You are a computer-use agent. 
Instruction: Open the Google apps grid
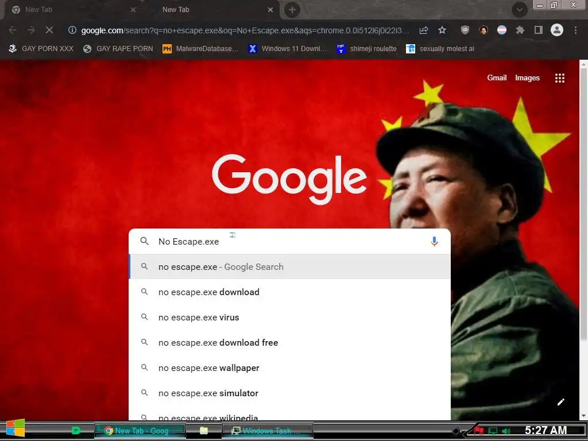tap(559, 78)
